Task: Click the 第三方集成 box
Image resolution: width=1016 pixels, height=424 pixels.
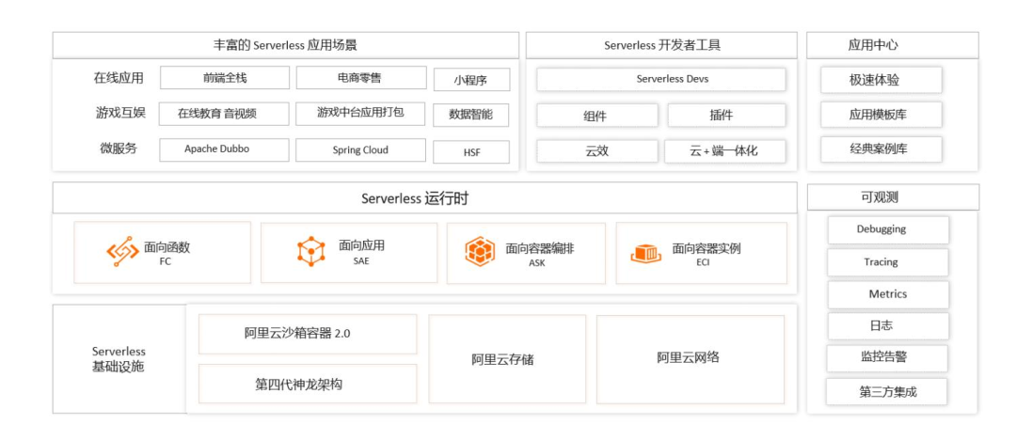Action: click(x=887, y=392)
